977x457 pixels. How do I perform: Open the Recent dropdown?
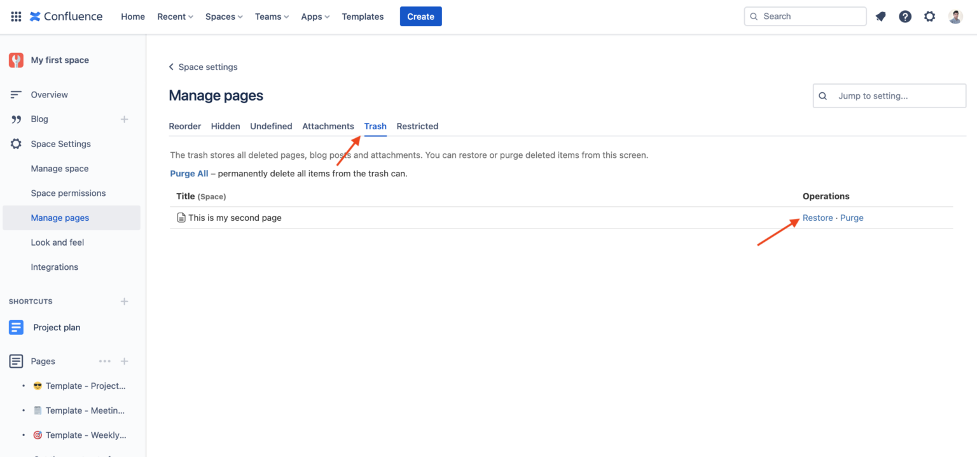coord(175,17)
